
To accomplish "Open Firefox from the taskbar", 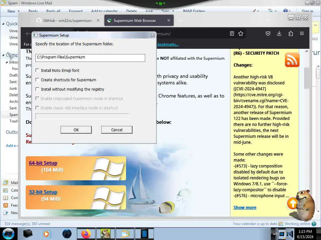I will 86,234.
